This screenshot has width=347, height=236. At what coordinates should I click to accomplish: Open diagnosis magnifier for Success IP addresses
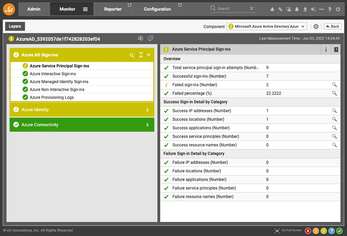pos(334,111)
